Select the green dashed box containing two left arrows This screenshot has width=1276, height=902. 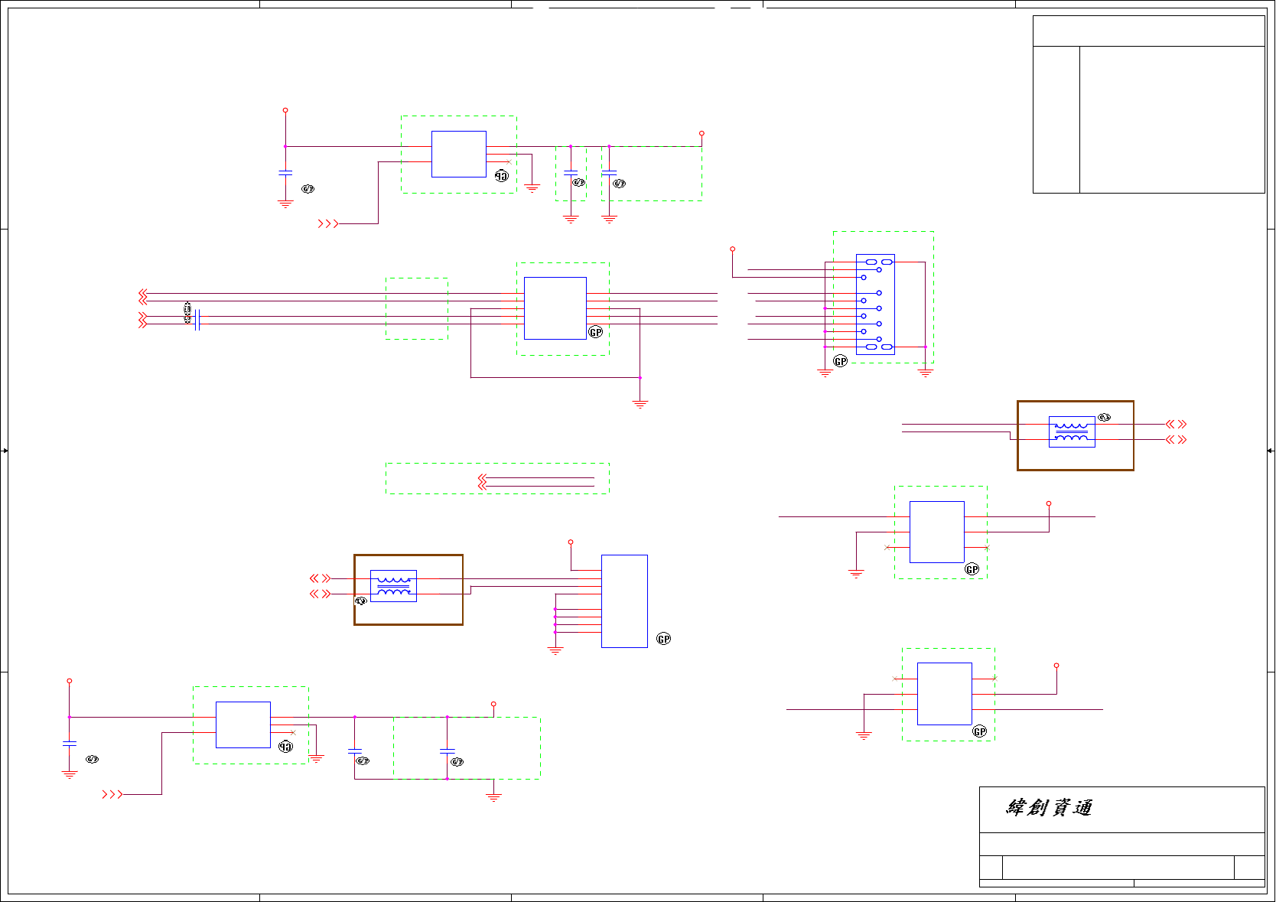pos(497,478)
